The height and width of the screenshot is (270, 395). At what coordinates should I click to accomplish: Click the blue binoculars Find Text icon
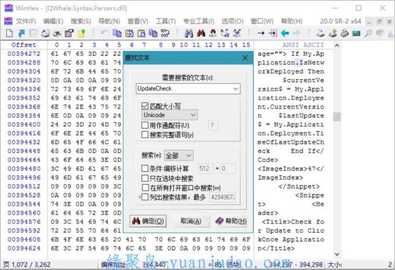tap(189, 33)
